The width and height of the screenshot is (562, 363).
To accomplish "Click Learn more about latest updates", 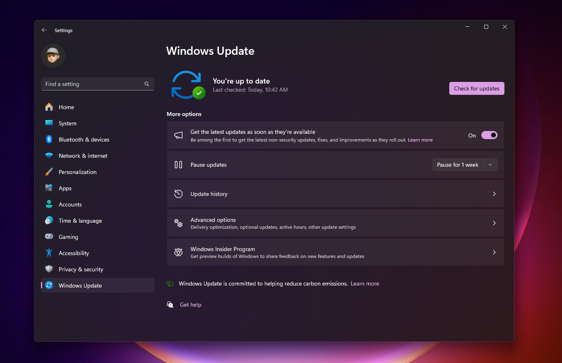I will tap(420, 140).
